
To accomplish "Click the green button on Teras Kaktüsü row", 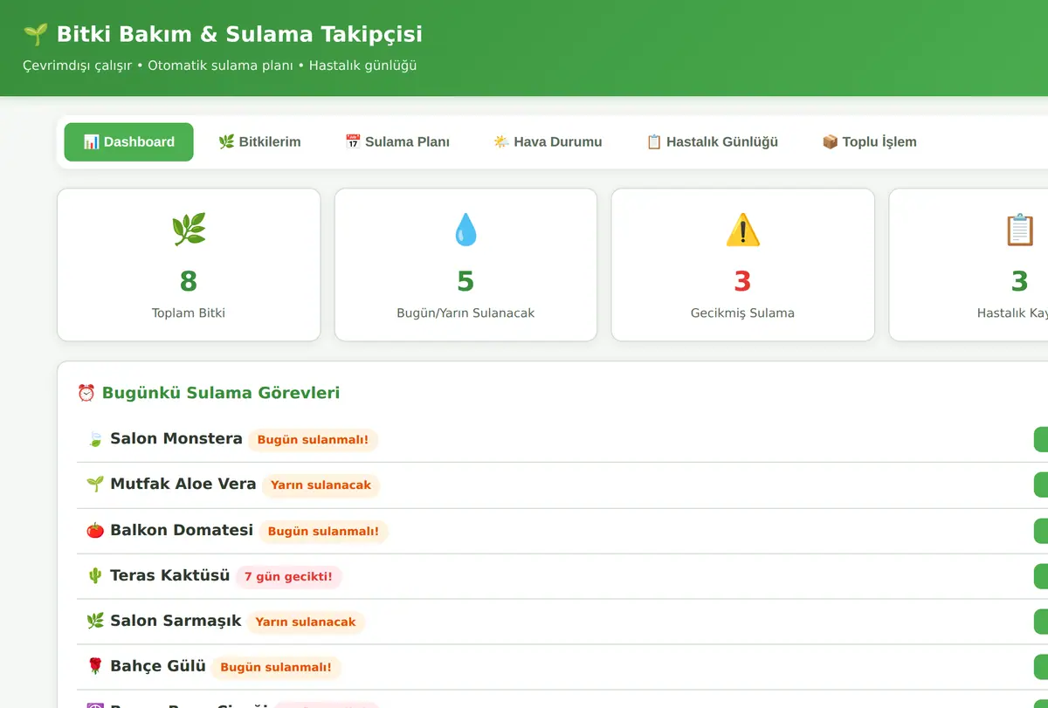I will 1040,576.
